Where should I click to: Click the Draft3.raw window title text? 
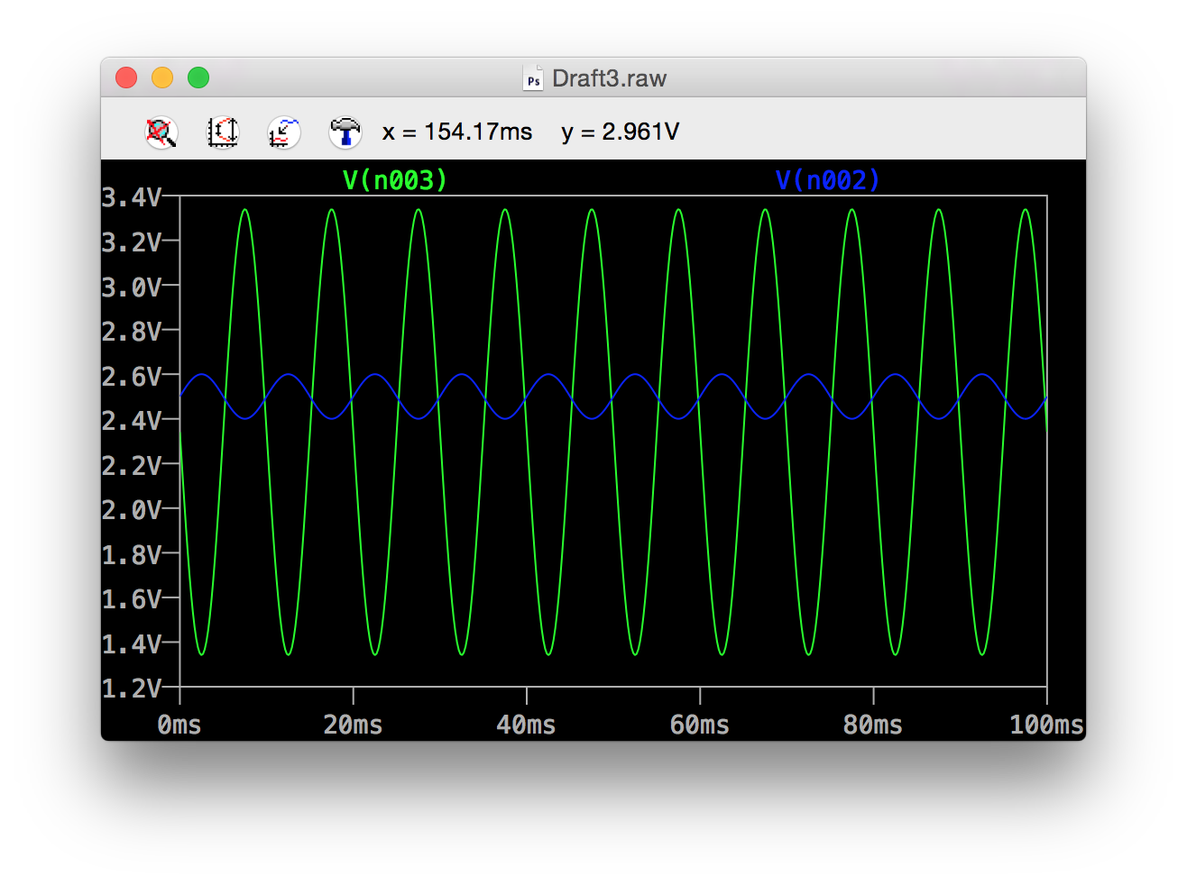609,78
